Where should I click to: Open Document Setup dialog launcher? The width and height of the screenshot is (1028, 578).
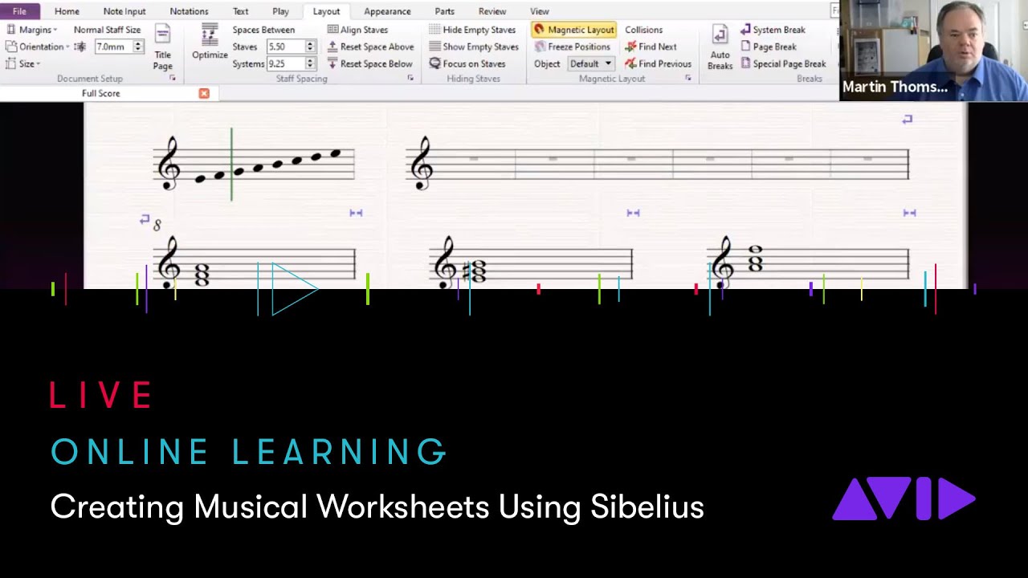[172, 79]
